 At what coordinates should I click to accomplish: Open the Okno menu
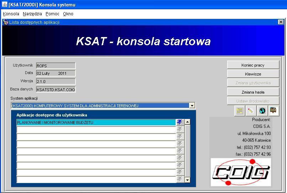pos(68,14)
